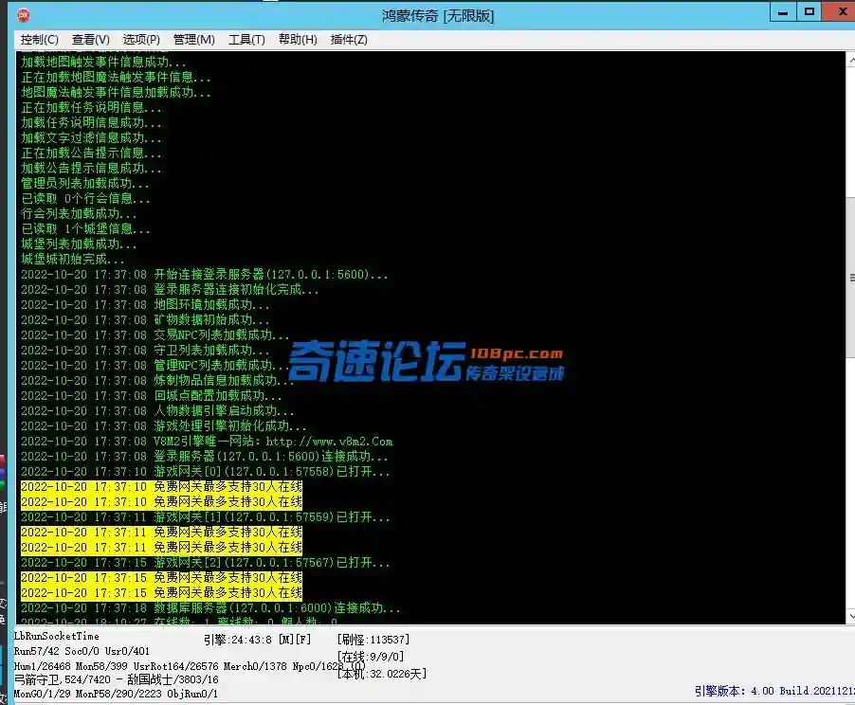The image size is (855, 705).
Task: Select log line 回城点配置加载成功
Action: tap(152, 396)
